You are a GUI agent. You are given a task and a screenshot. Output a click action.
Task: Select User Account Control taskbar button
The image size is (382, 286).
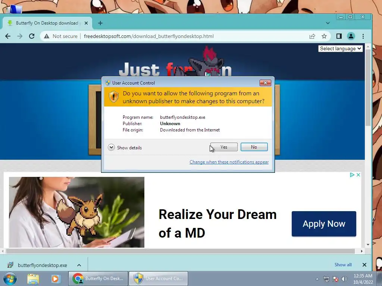[x=158, y=279]
